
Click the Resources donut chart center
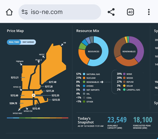pyautogui.click(x=94, y=52)
